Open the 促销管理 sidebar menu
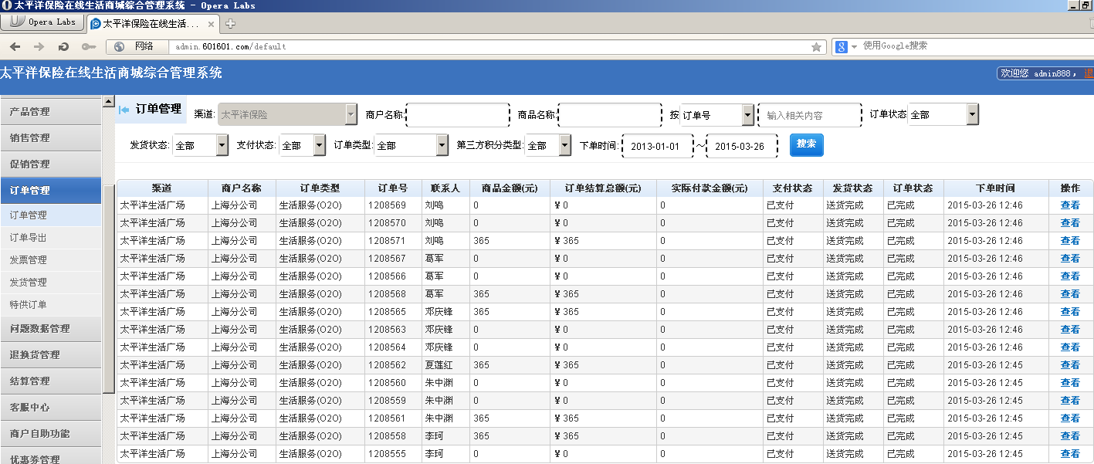Image resolution: width=1094 pixels, height=464 pixels. point(50,164)
